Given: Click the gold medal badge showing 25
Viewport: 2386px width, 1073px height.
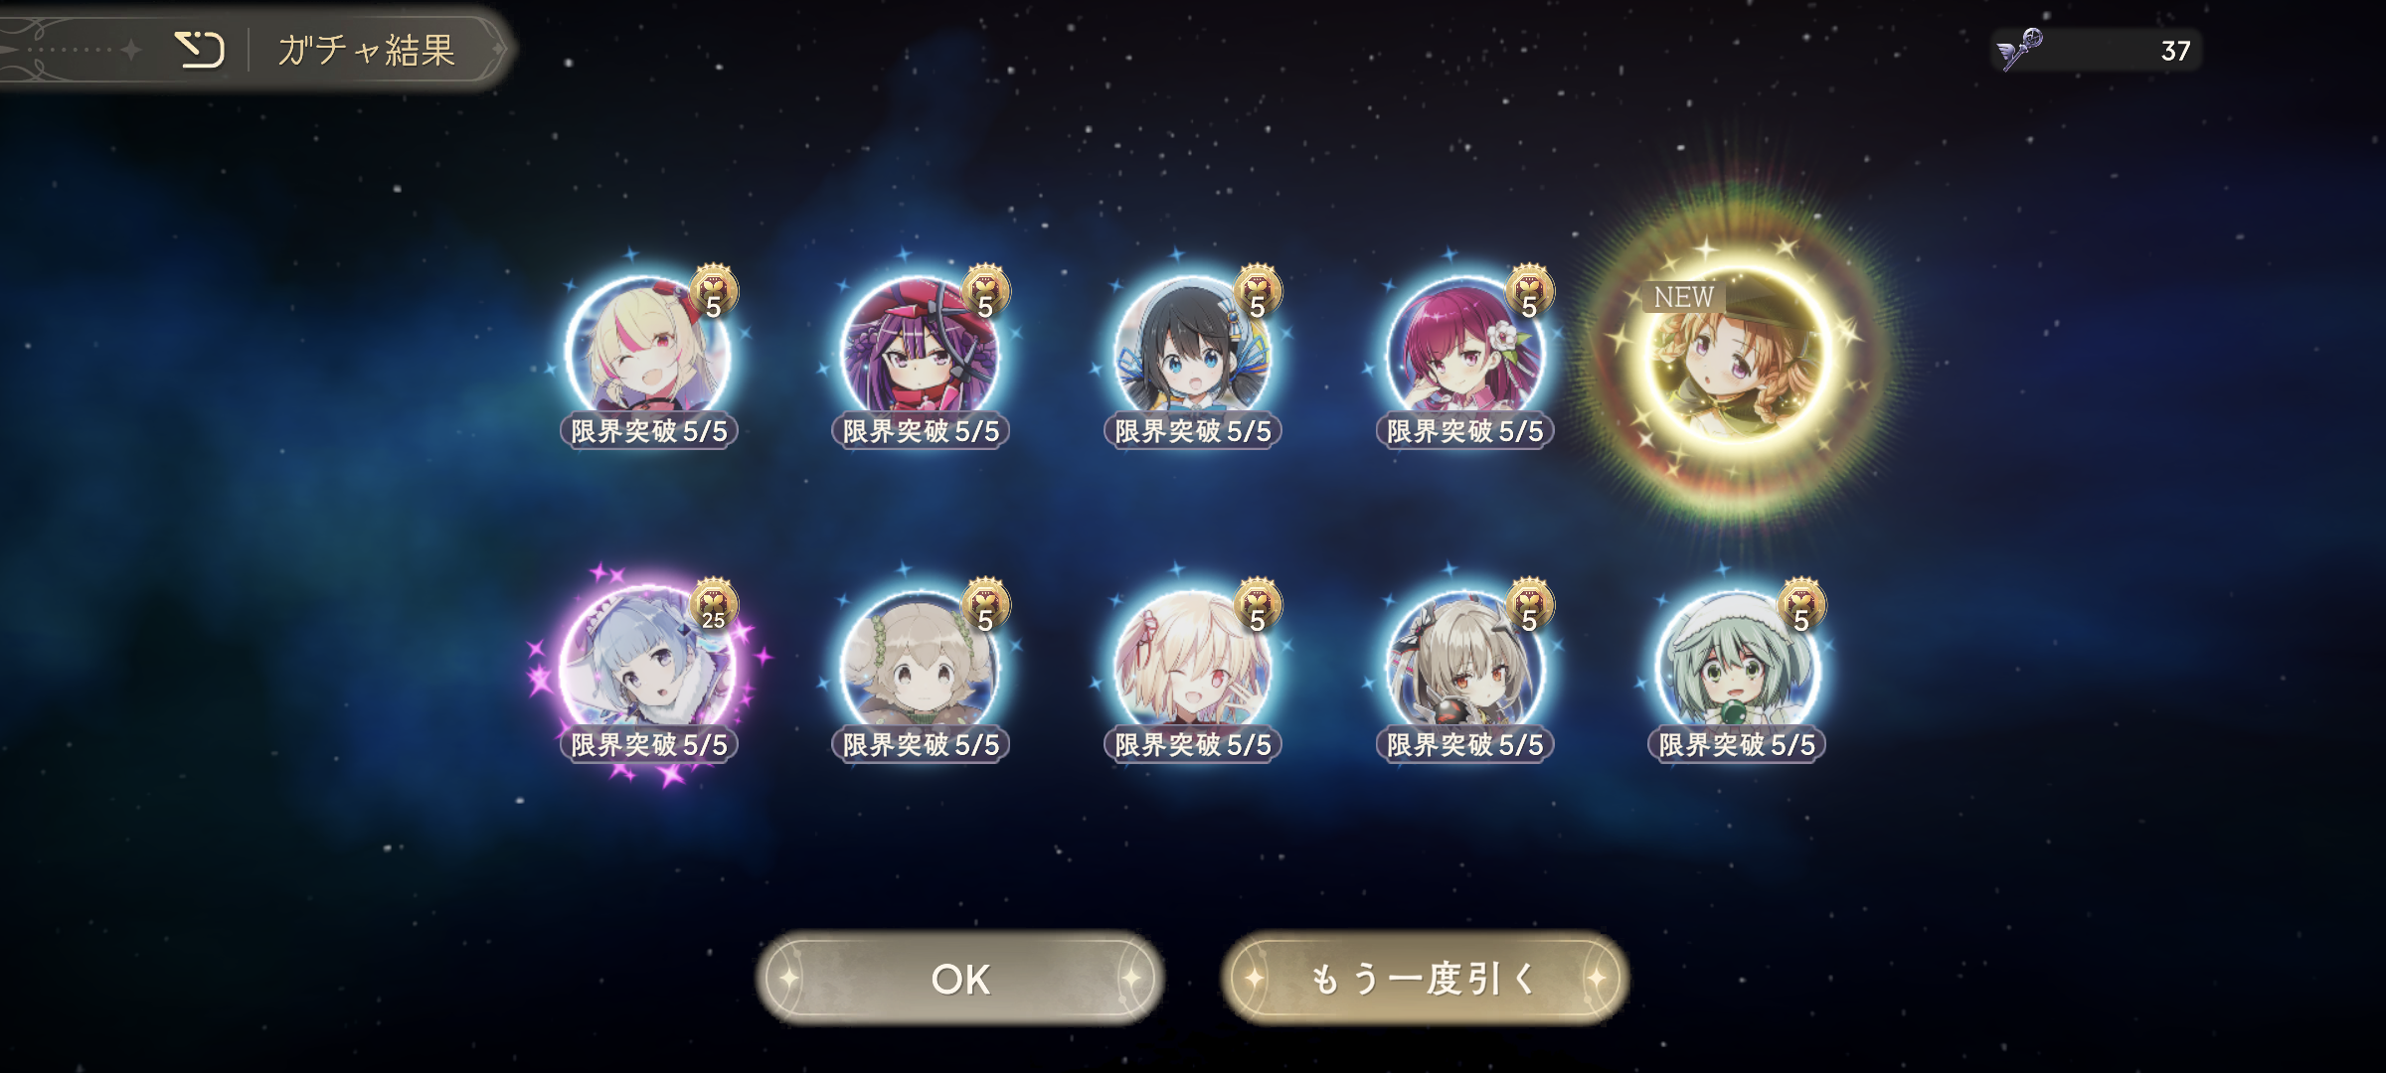Looking at the screenshot, I should pos(713,604).
